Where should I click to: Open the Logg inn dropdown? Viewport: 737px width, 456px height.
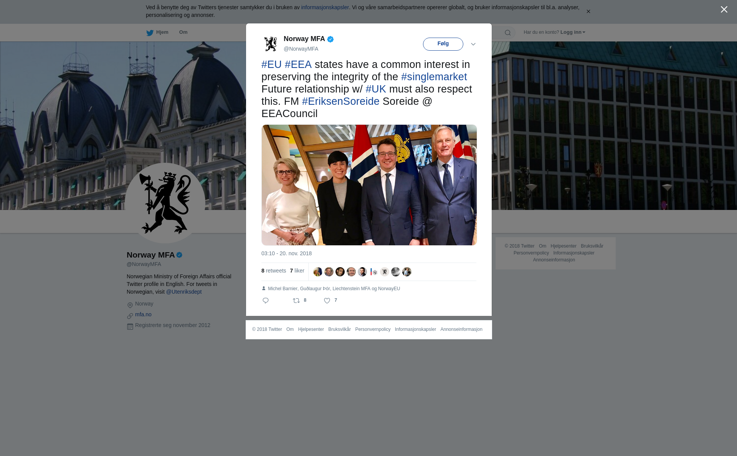tap(573, 32)
